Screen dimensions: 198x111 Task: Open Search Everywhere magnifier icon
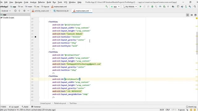coord(195,6)
